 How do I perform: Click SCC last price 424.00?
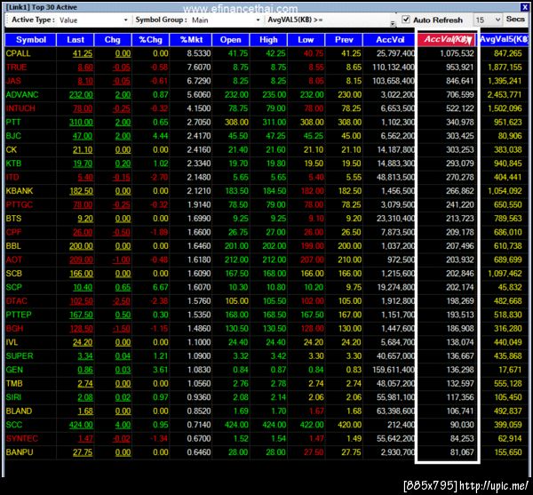click(81, 425)
